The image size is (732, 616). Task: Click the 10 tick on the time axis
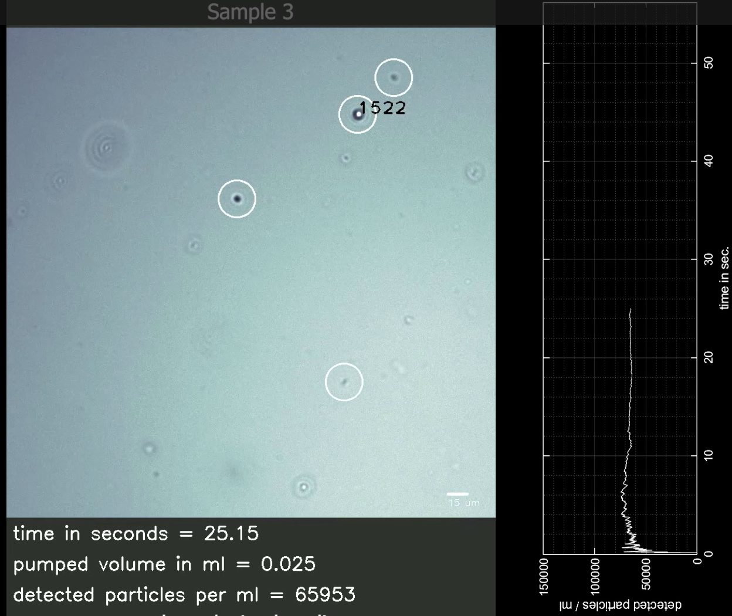point(709,455)
